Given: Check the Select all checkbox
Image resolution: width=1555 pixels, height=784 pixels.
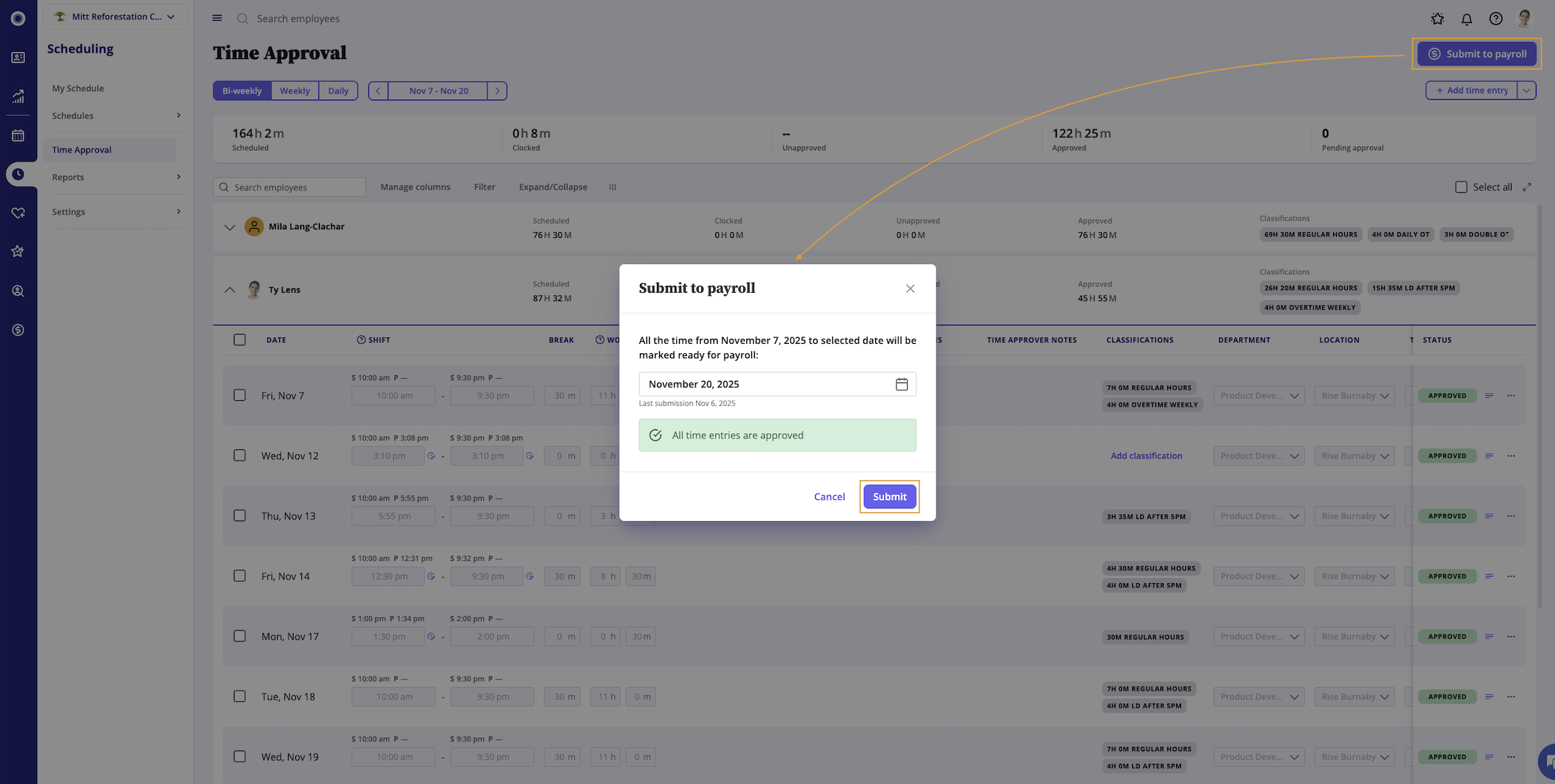Looking at the screenshot, I should tap(1461, 187).
